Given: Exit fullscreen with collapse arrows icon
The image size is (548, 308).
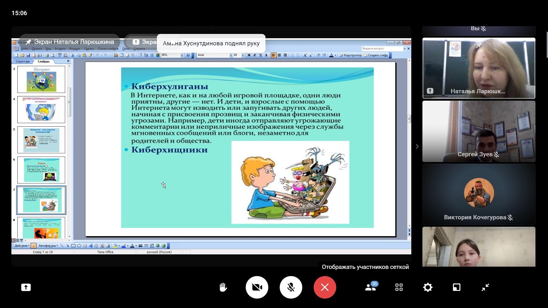Looking at the screenshot, I should pos(485,287).
